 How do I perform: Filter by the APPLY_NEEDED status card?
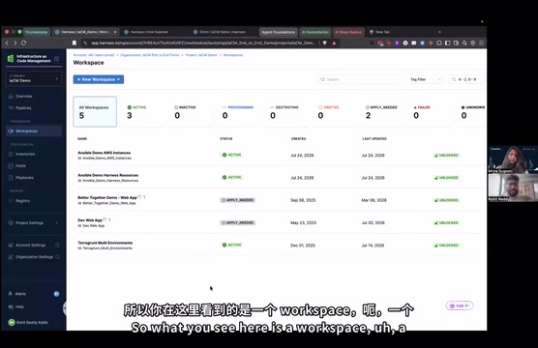381,112
